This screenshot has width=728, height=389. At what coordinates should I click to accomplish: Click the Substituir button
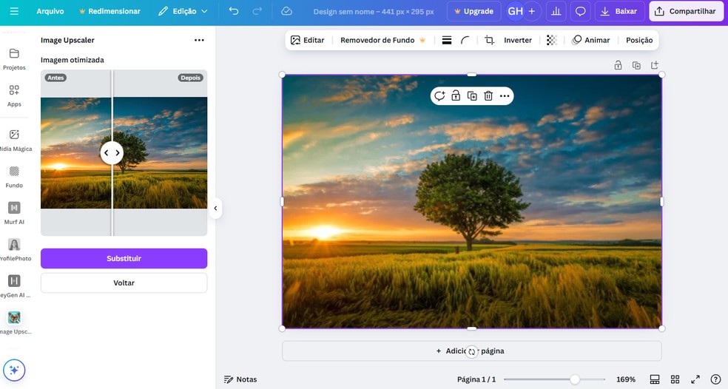pyautogui.click(x=124, y=259)
